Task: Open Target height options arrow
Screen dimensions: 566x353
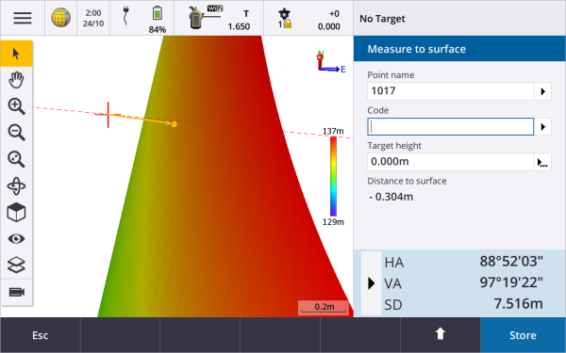Action: [x=542, y=162]
